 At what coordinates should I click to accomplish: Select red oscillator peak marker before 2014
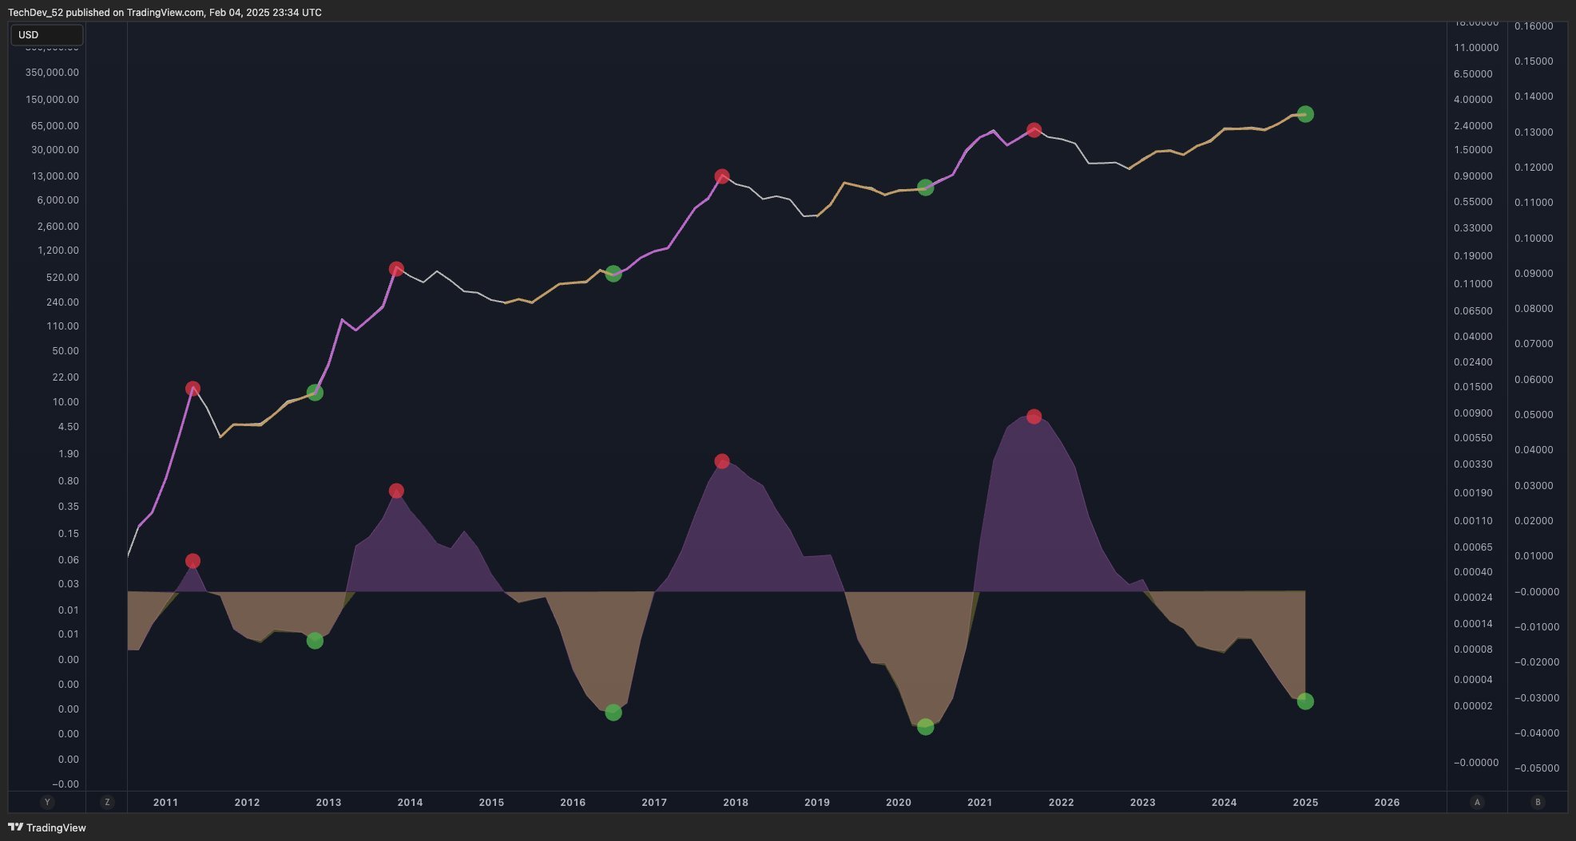396,491
